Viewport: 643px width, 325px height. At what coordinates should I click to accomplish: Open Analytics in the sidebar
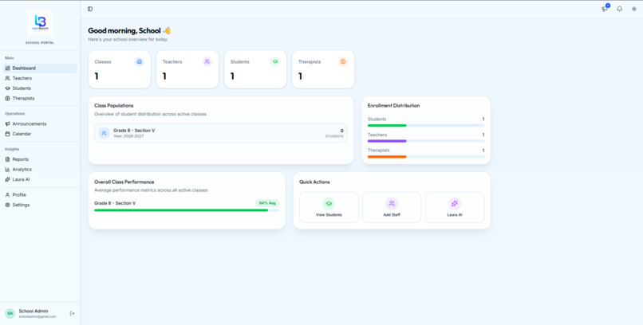(40, 170)
